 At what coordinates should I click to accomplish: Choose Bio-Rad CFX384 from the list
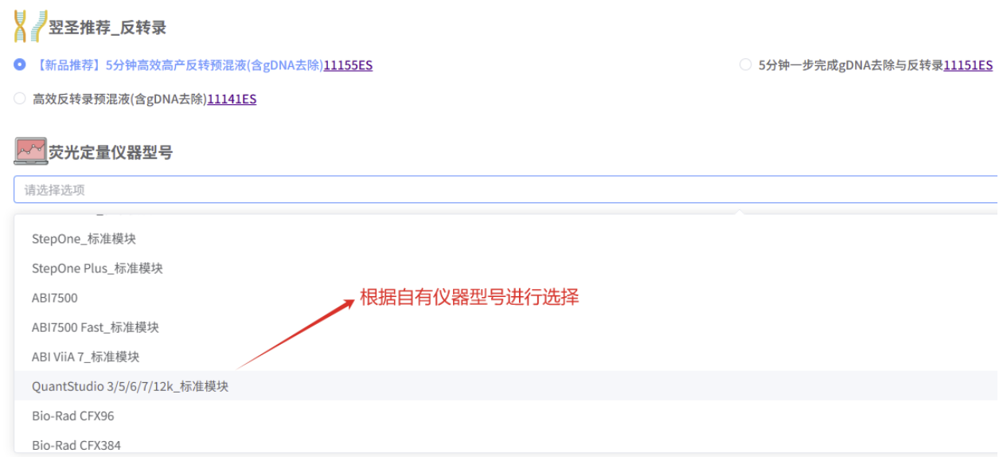[x=505, y=444]
